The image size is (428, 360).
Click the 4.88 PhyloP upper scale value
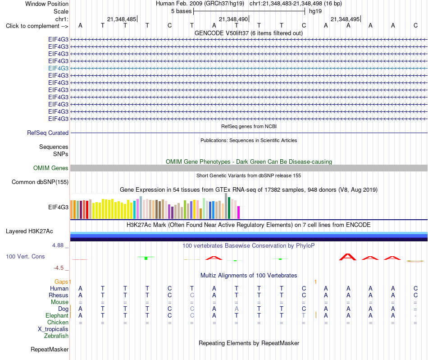coord(58,245)
